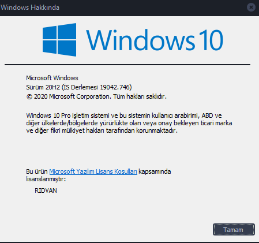The width and height of the screenshot is (259, 243).
Task: Click the Windows 10 Pro description paragraph
Action: click(x=129, y=123)
